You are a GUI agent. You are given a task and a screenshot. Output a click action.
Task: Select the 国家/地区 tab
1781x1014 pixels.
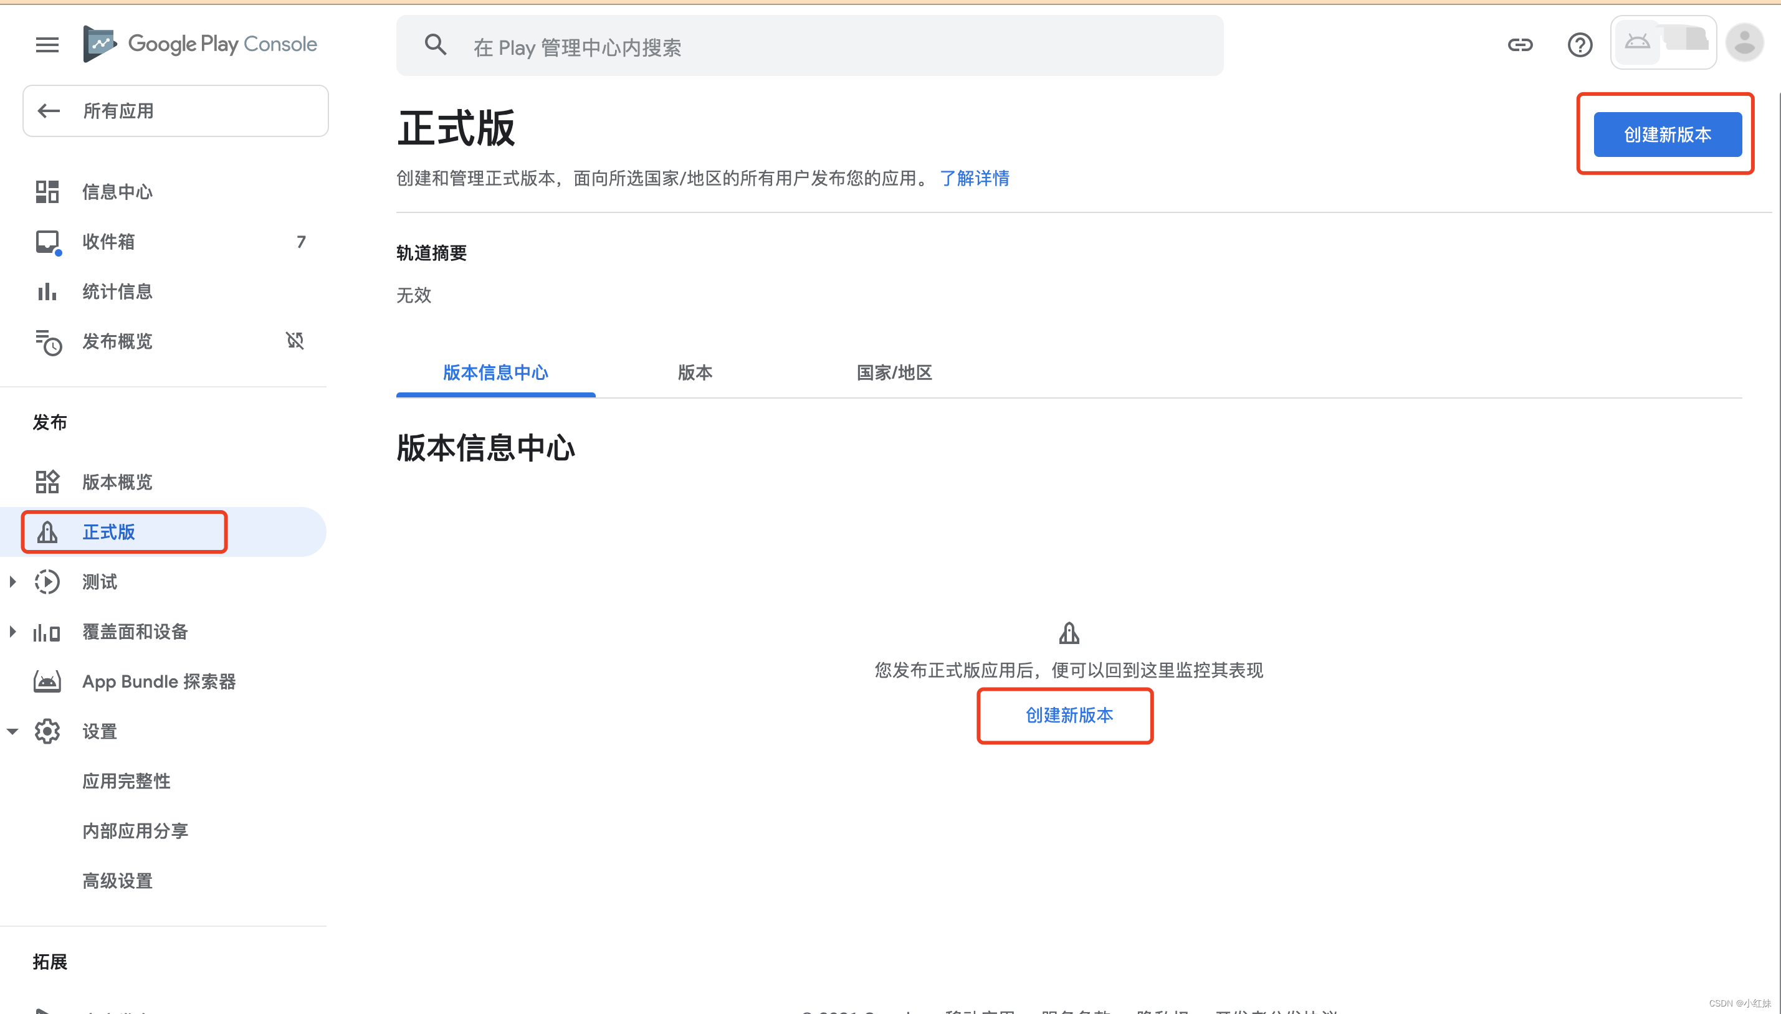(893, 372)
